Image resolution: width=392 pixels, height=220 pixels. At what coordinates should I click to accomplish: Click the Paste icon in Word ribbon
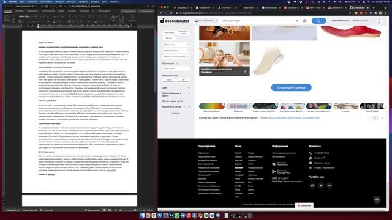(x=7, y=18)
